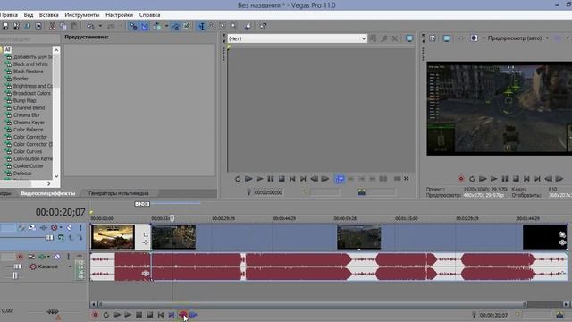Toggle Automatic Crossfades in main toolbar

click(x=145, y=26)
